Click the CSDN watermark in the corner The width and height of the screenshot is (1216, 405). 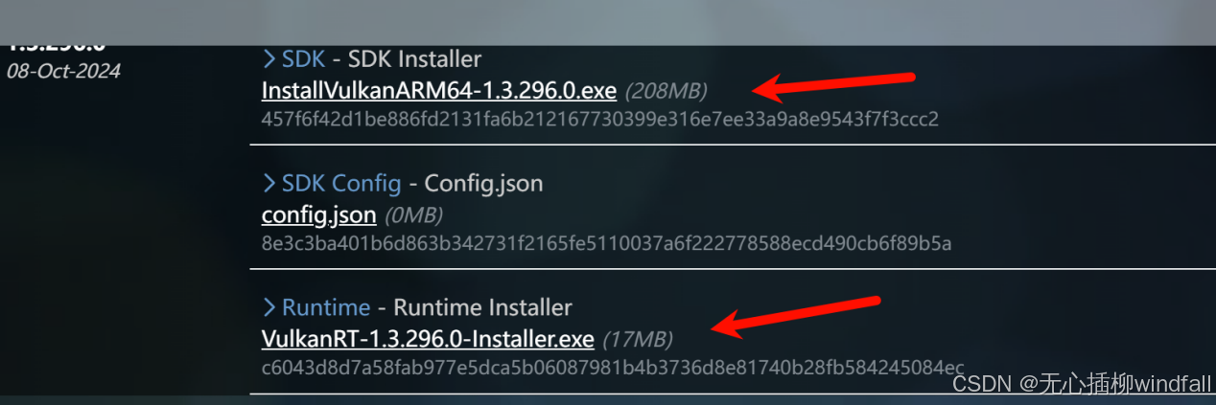[1082, 384]
